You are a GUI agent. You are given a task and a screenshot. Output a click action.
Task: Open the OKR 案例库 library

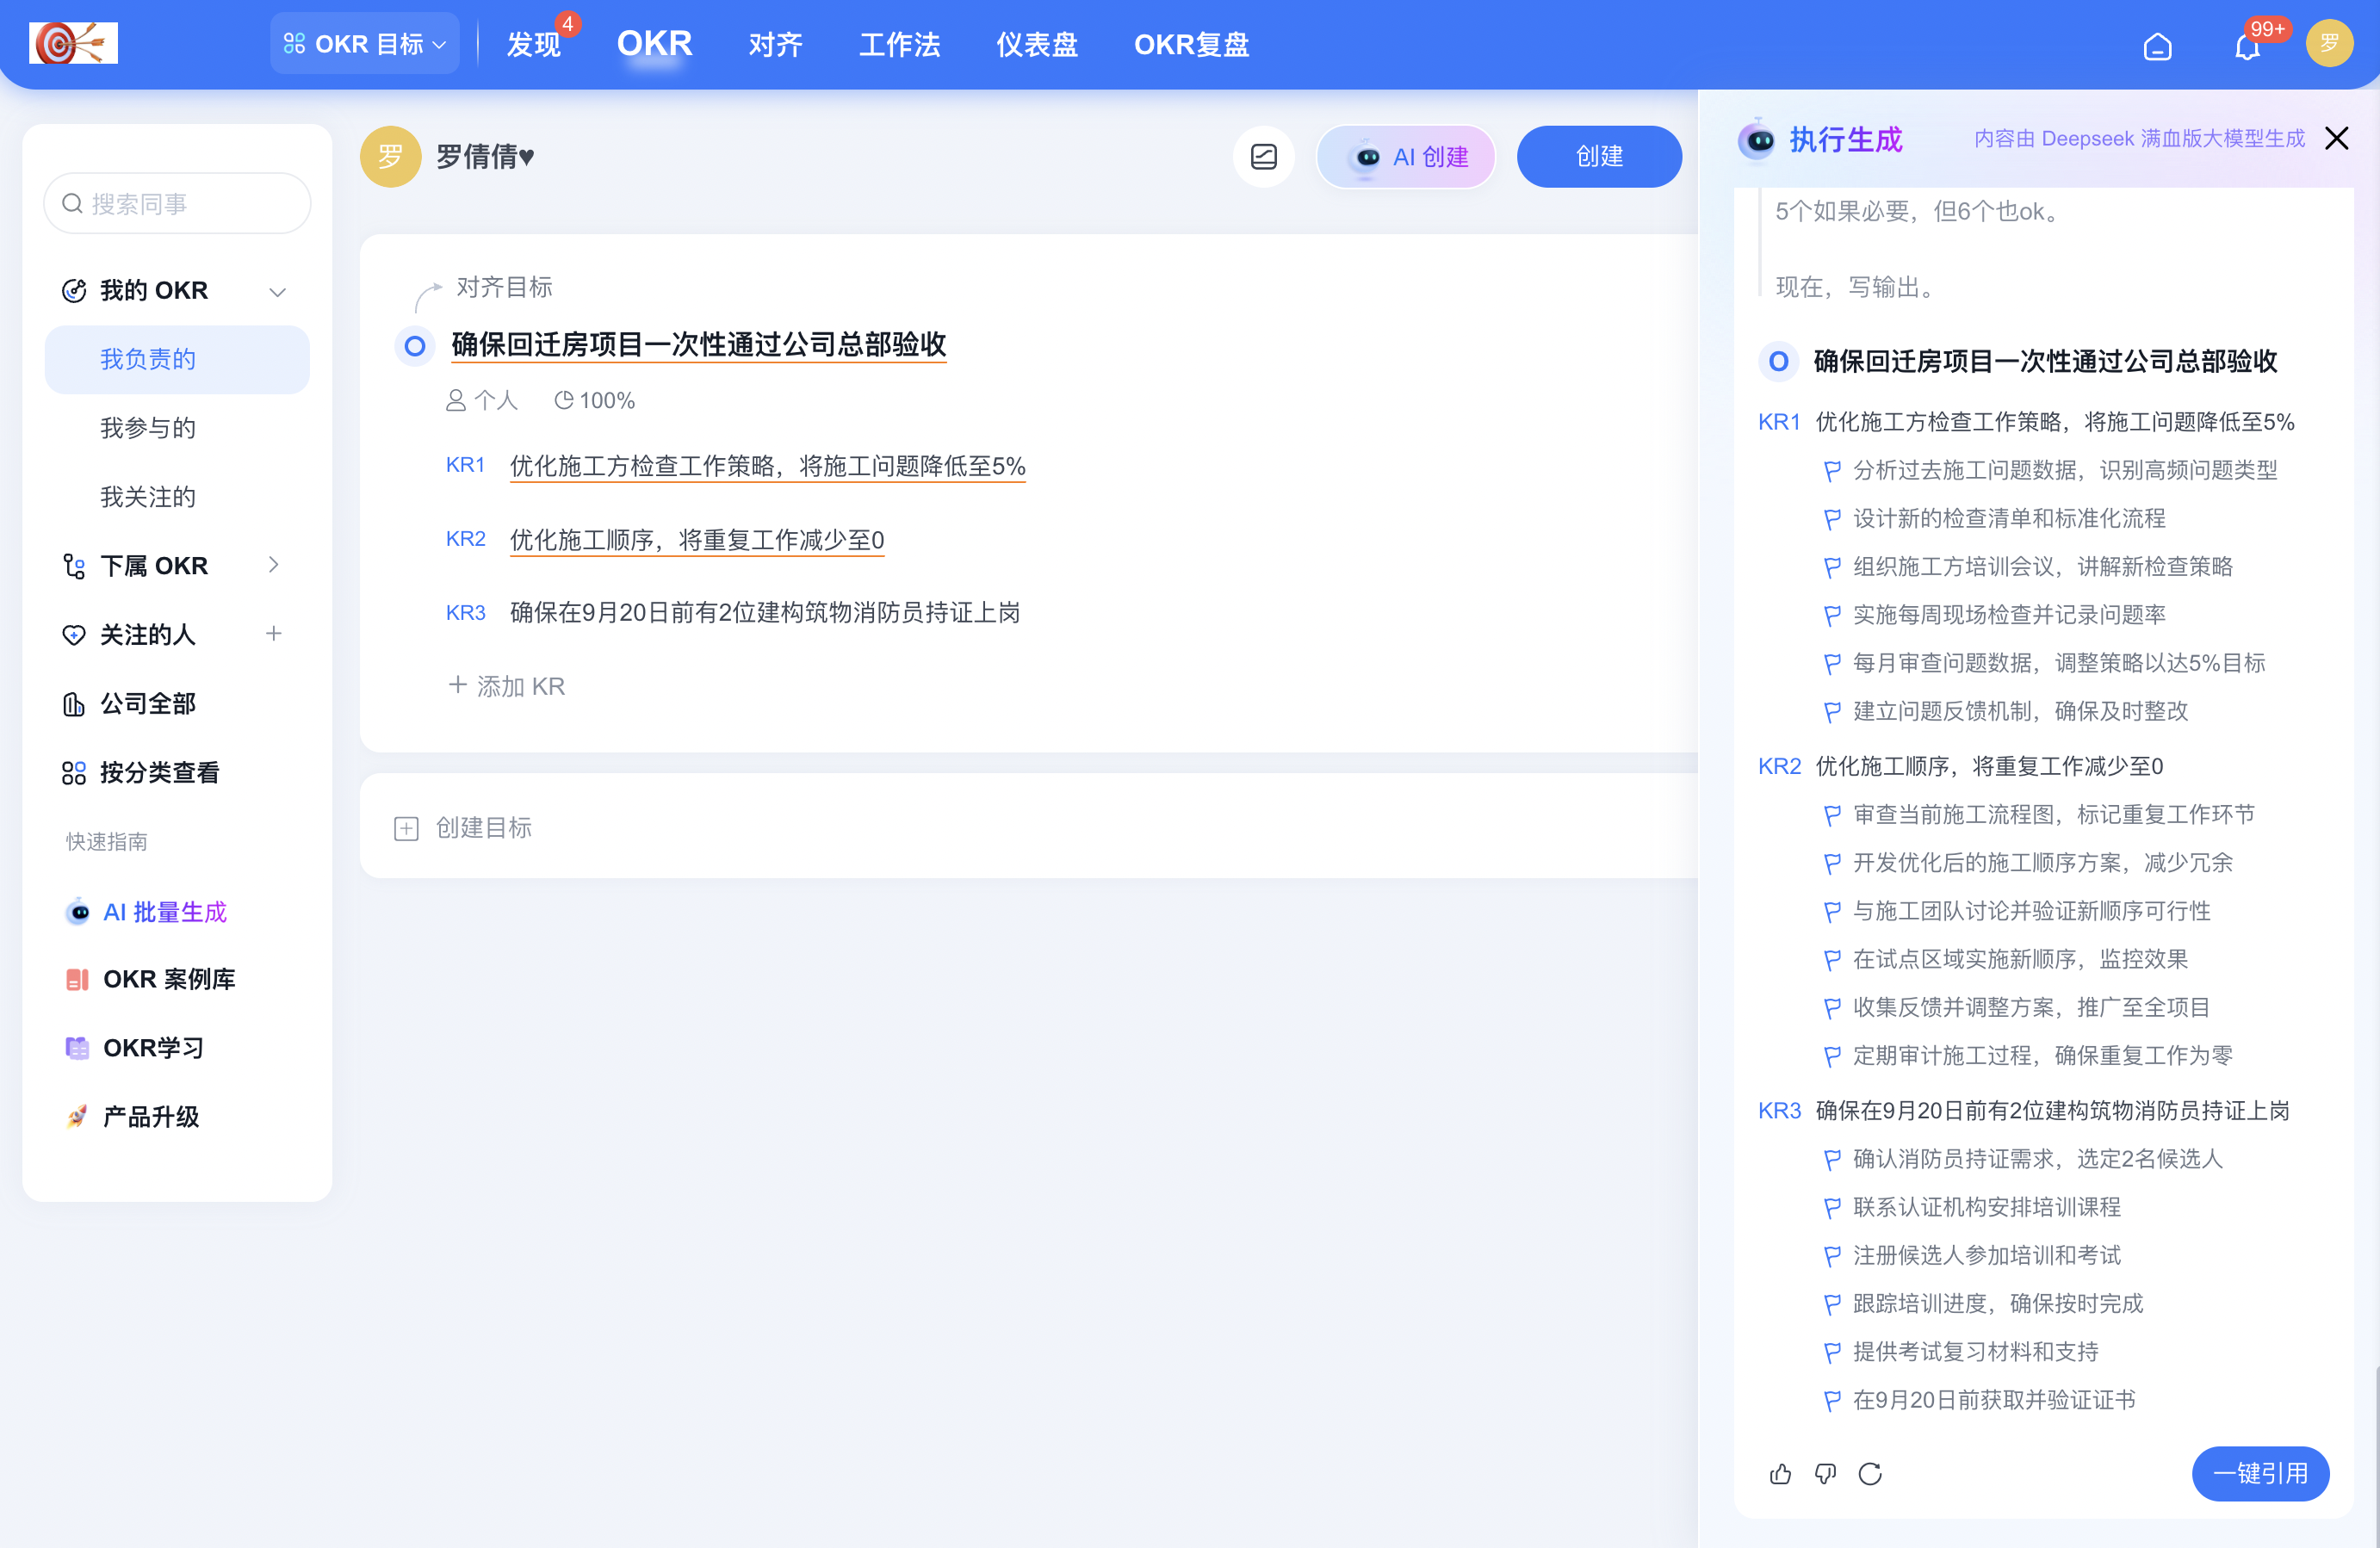point(170,979)
